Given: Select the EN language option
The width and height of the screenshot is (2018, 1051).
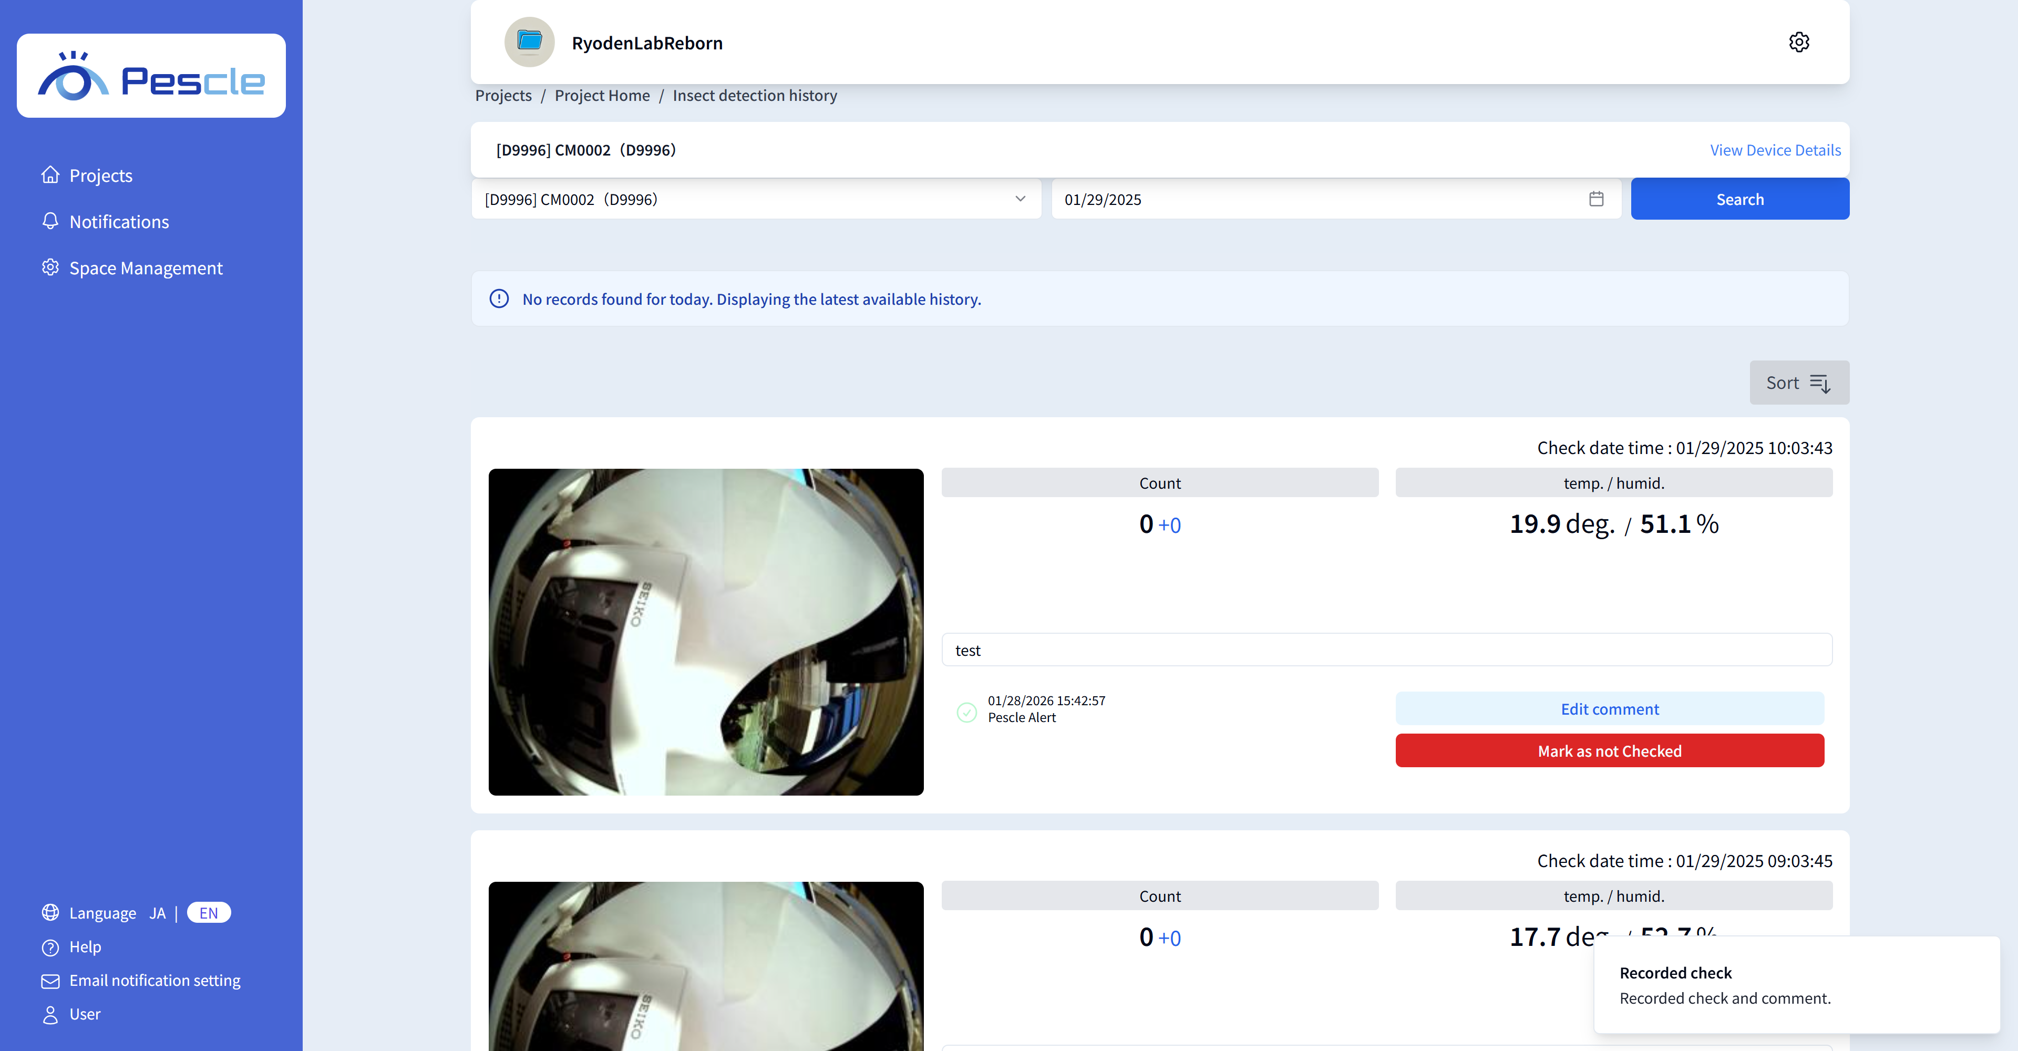Looking at the screenshot, I should (209, 913).
